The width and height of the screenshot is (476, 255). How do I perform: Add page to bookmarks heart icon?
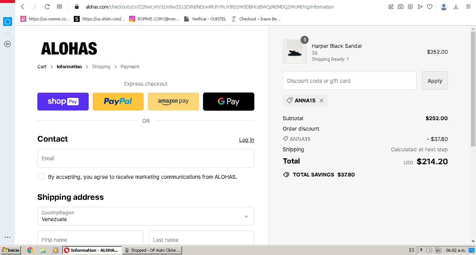[430, 7]
